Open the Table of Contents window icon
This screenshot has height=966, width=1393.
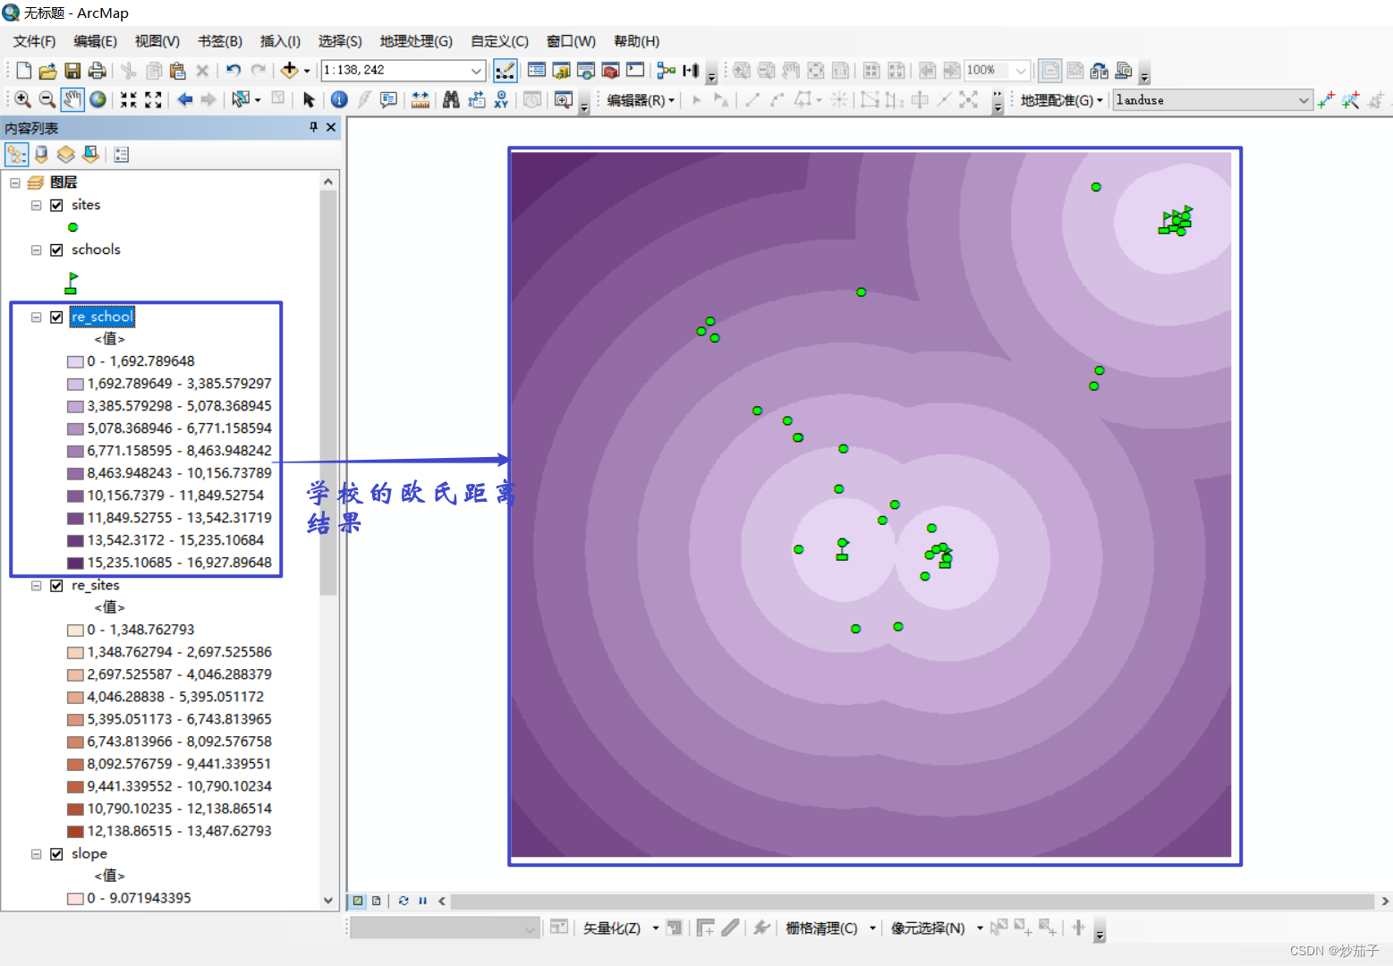click(x=537, y=70)
